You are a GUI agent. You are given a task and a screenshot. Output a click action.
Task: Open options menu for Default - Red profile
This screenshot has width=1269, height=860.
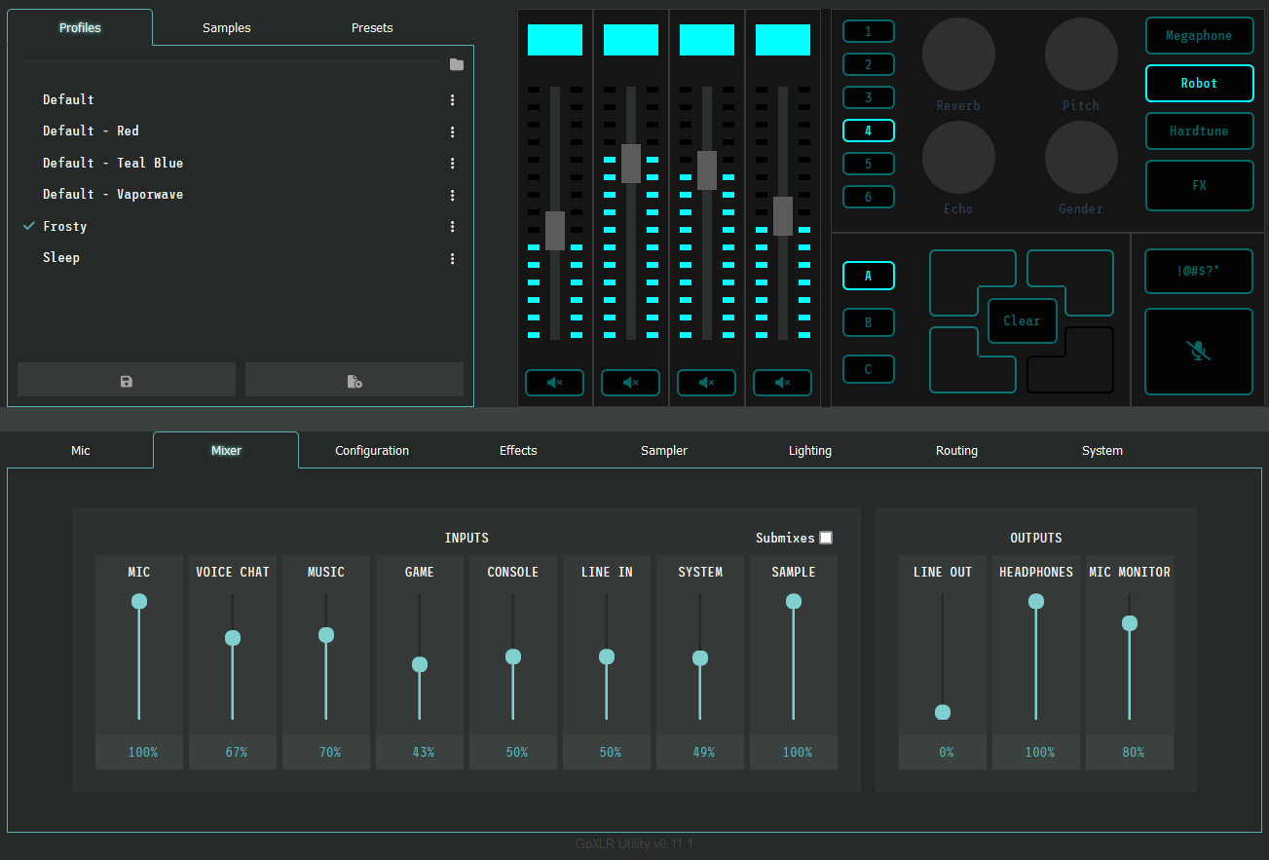(453, 131)
